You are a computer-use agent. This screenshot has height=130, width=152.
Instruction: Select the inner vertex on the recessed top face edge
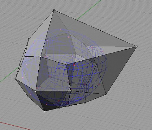pos(86,46)
